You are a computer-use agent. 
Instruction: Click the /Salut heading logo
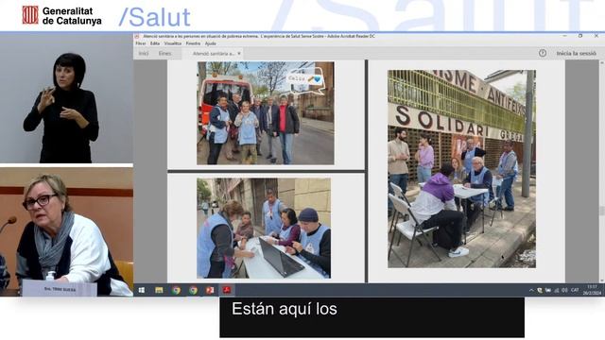[155, 17]
